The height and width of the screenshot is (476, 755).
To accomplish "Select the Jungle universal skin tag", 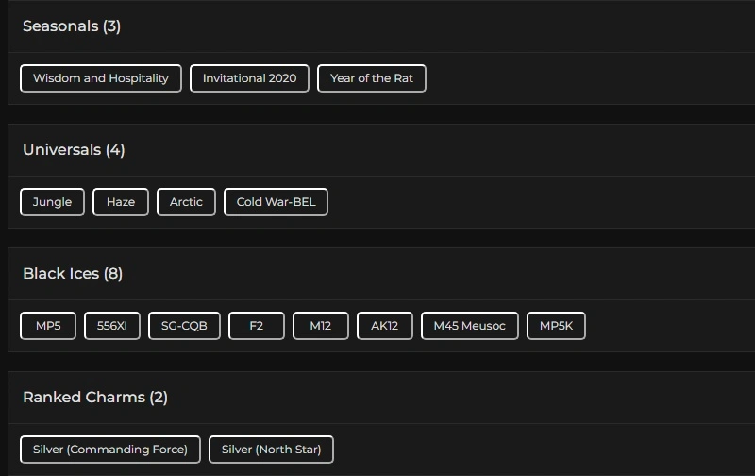I will coord(52,202).
